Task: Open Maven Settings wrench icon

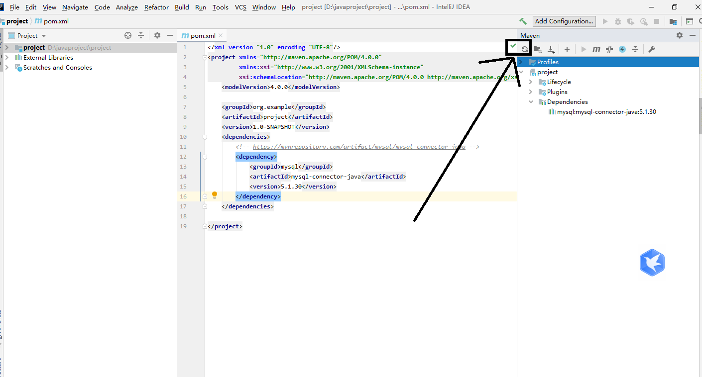Action: click(651, 49)
